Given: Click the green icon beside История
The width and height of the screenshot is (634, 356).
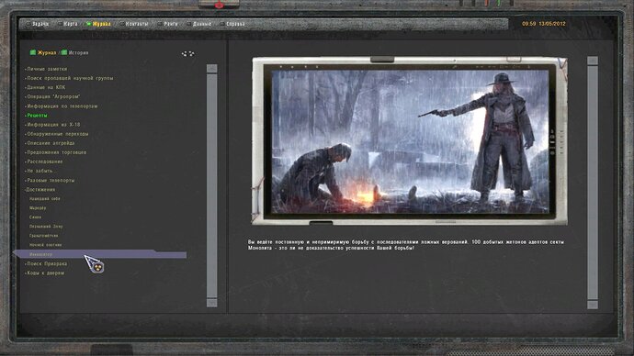Looking at the screenshot, I should [x=64, y=52].
